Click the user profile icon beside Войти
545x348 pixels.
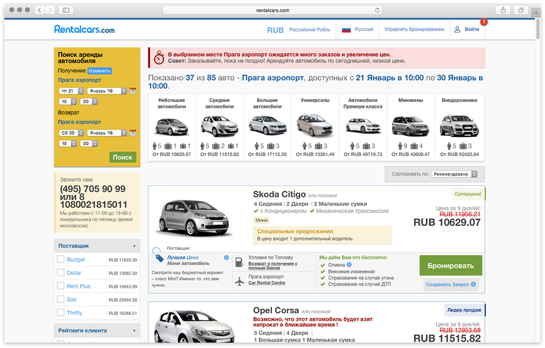pos(458,30)
